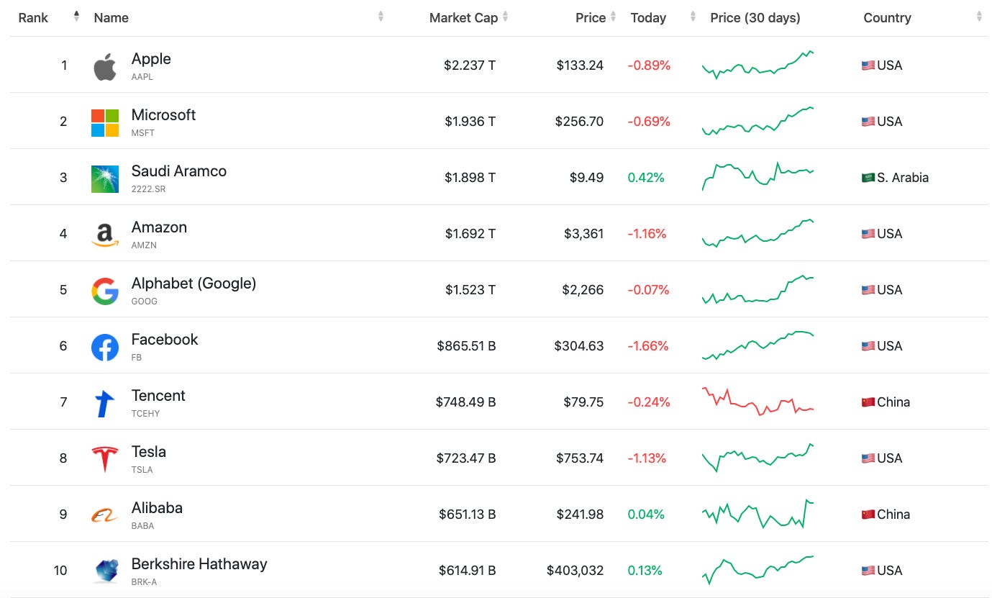Open the Apple company link

coord(151,59)
